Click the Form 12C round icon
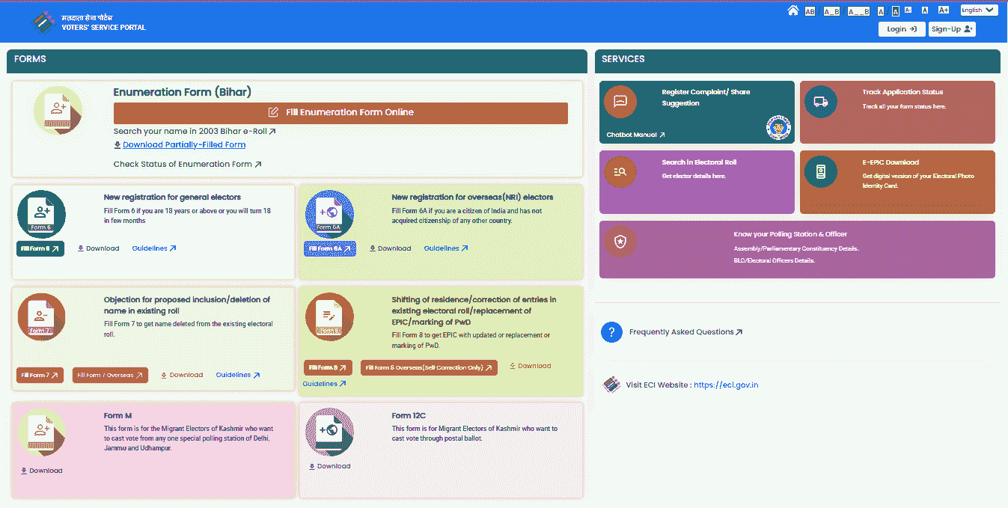 pos(329,432)
